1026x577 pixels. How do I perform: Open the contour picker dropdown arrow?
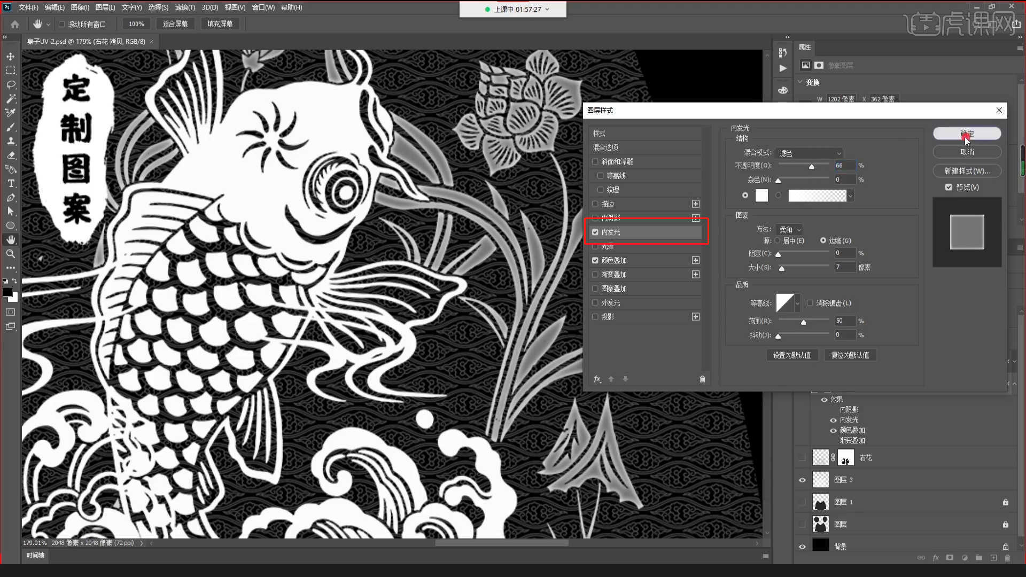tap(797, 303)
